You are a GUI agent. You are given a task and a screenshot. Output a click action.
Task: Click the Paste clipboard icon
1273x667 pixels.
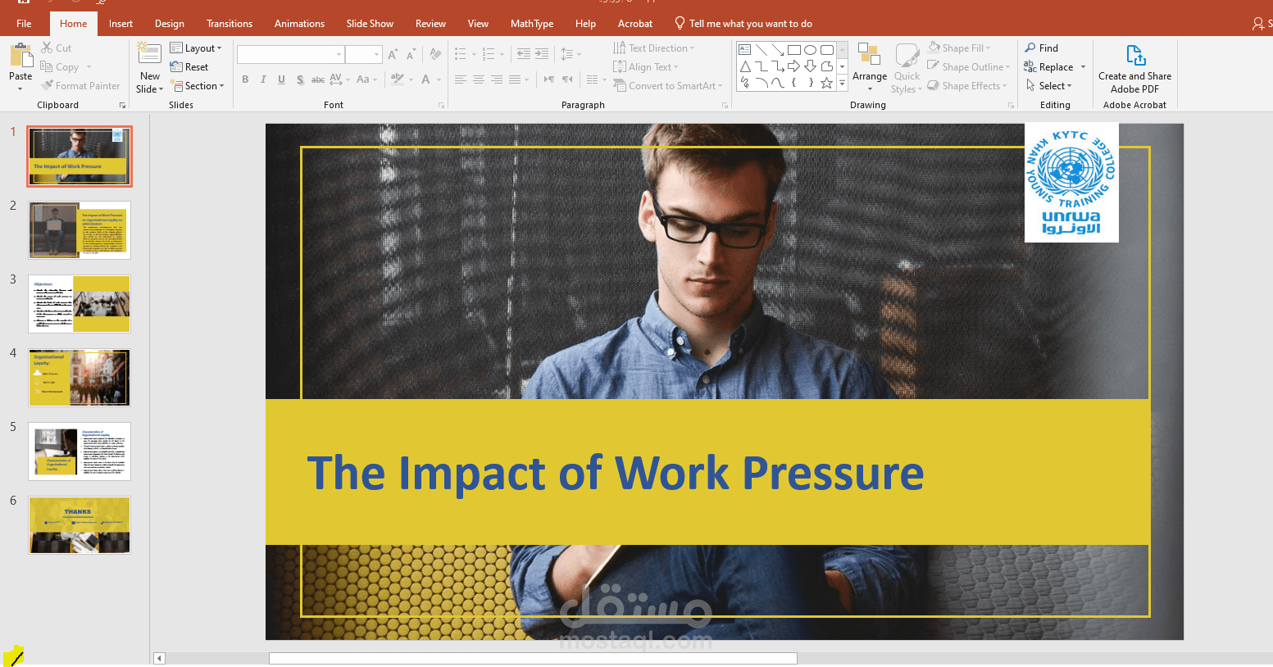coord(20,56)
